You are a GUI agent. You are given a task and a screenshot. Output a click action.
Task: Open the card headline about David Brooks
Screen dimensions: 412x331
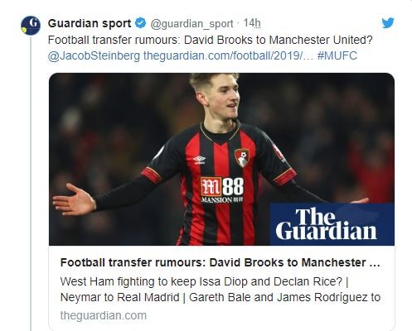(221, 262)
